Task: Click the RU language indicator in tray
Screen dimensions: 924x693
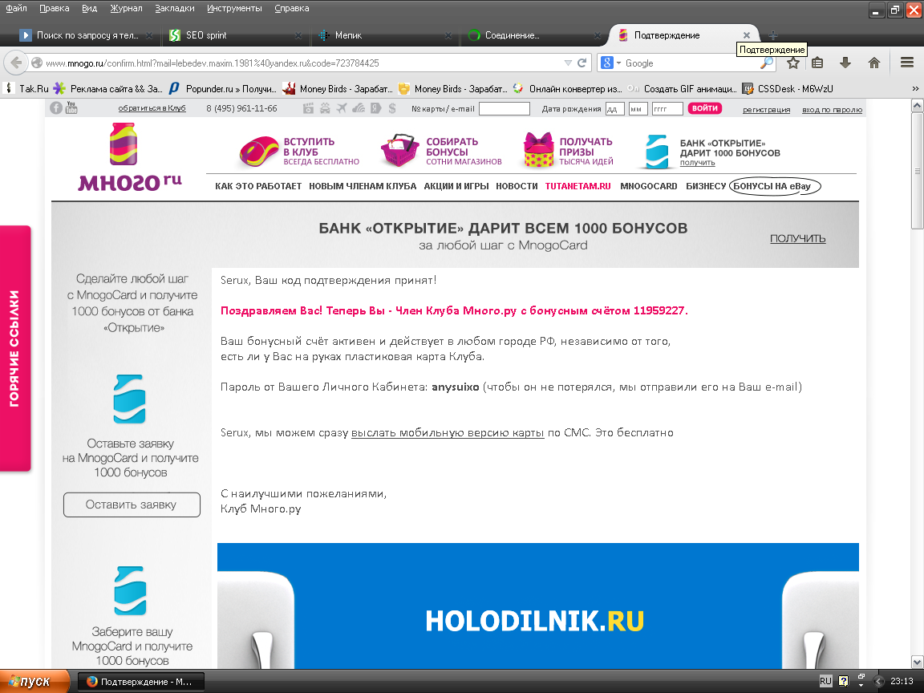Action: (x=825, y=681)
